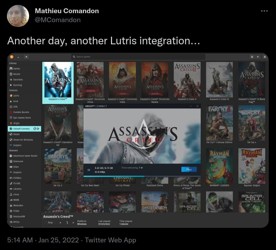The image size is (276, 250).
Task: Select the Assassin's Creed III cover
Action: pyautogui.click(x=219, y=80)
